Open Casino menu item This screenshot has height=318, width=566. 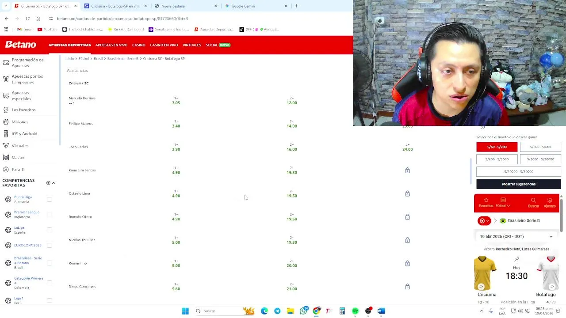tap(138, 45)
